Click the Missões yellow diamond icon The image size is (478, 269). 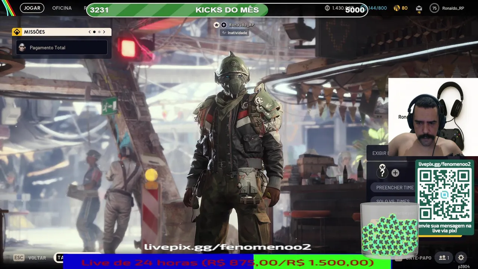[17, 32]
